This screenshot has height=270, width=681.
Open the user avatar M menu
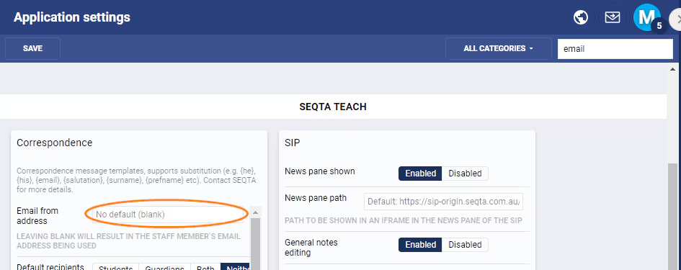point(646,17)
